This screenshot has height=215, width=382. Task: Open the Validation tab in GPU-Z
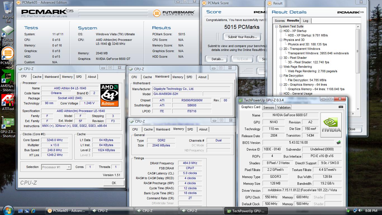coord(284,107)
